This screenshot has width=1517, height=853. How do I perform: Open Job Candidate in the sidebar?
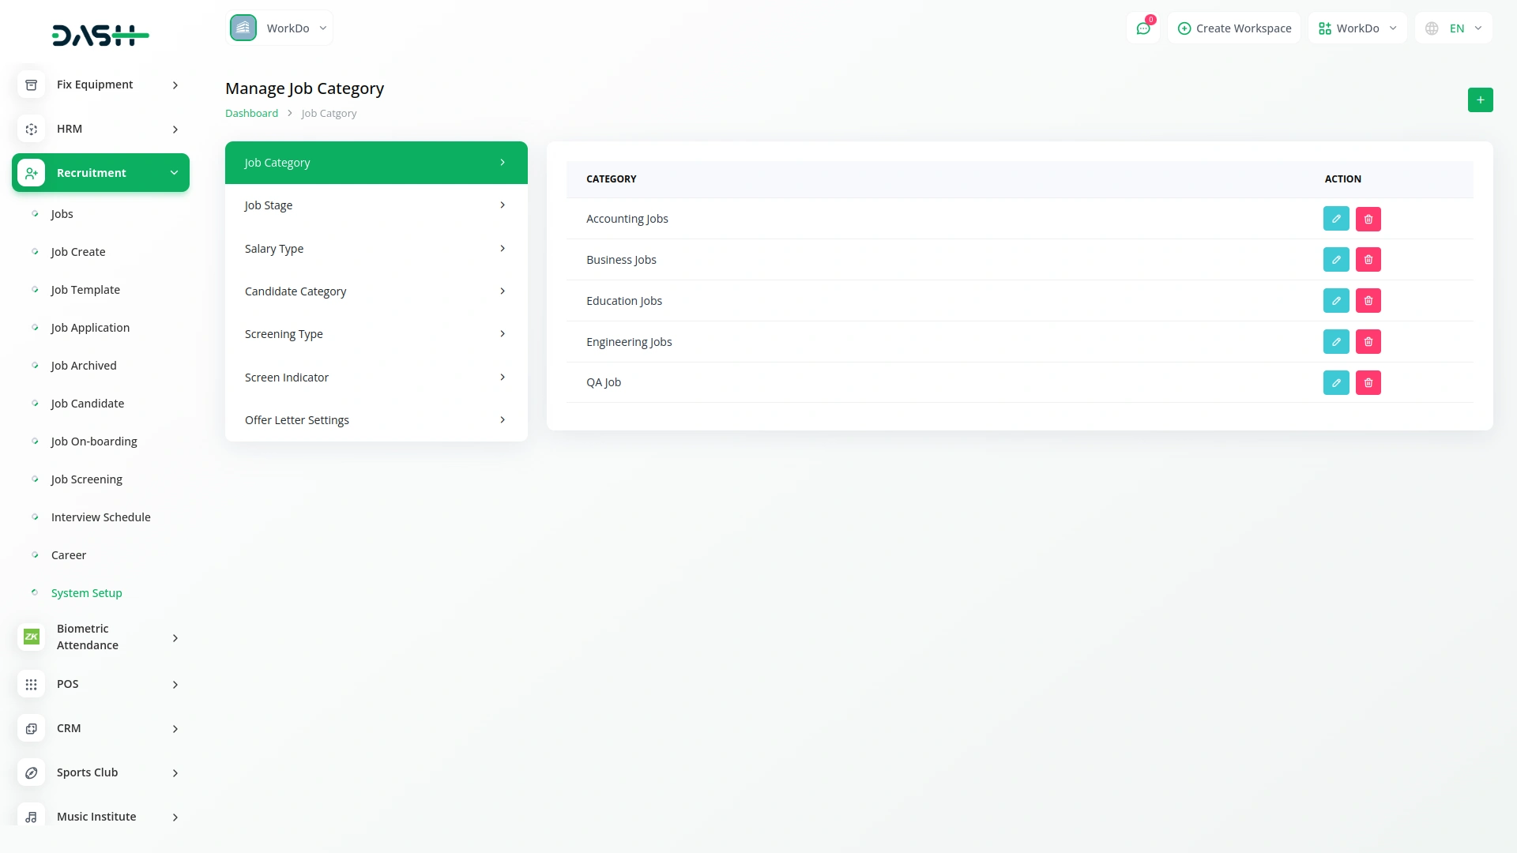click(88, 404)
